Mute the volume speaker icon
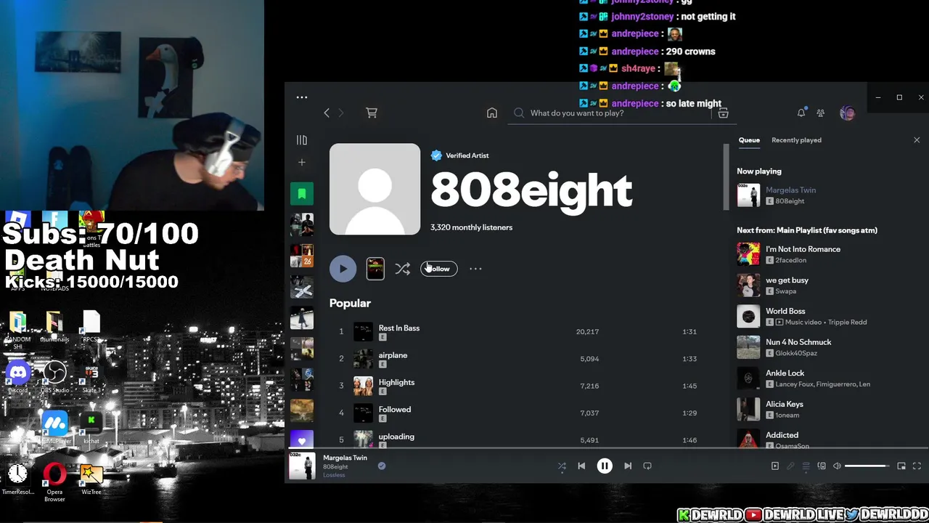The image size is (929, 523). coord(837,466)
